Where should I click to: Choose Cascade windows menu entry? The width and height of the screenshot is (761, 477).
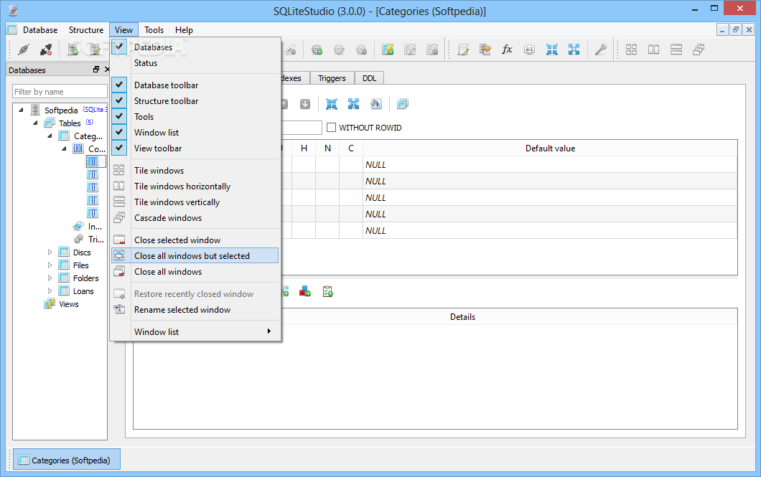195,218
